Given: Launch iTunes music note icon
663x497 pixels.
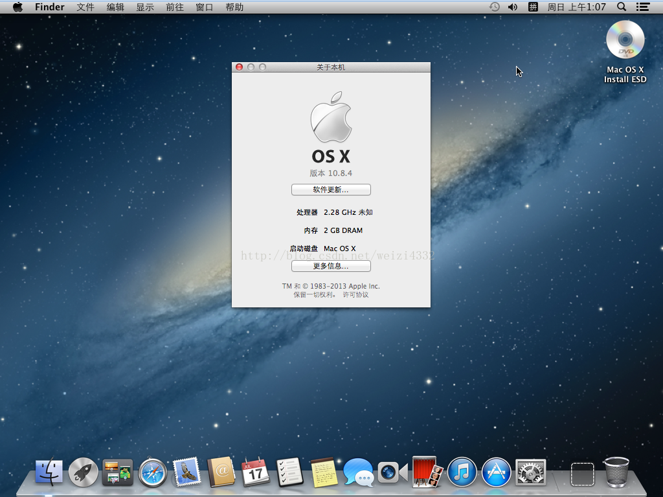Looking at the screenshot, I should (462, 472).
